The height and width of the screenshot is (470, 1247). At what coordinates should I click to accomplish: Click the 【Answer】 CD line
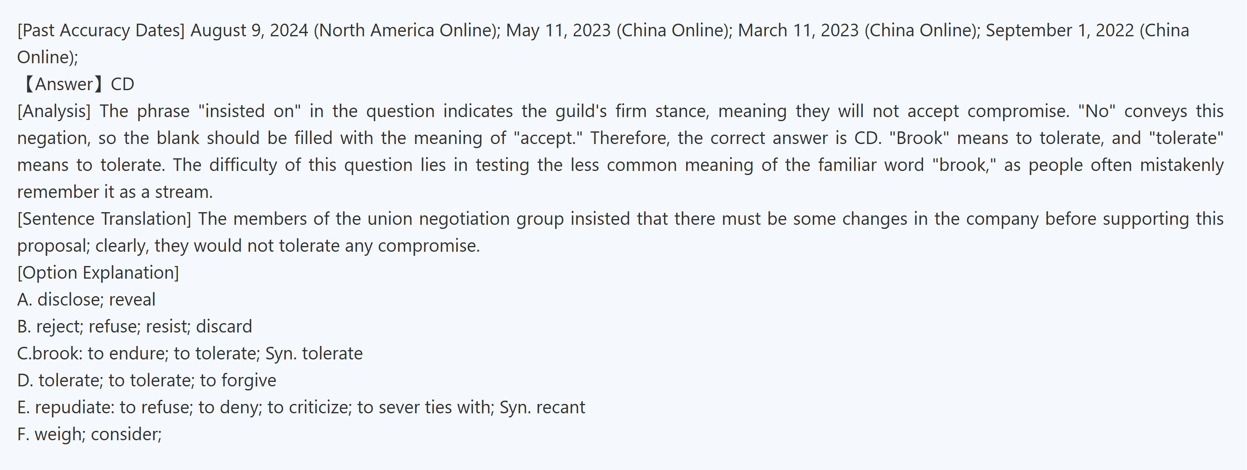click(77, 84)
